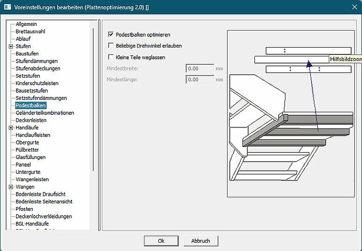Screen dimensions: 362x251
Task: Select the highlighted Podestbalken tree item
Action: click(x=31, y=106)
